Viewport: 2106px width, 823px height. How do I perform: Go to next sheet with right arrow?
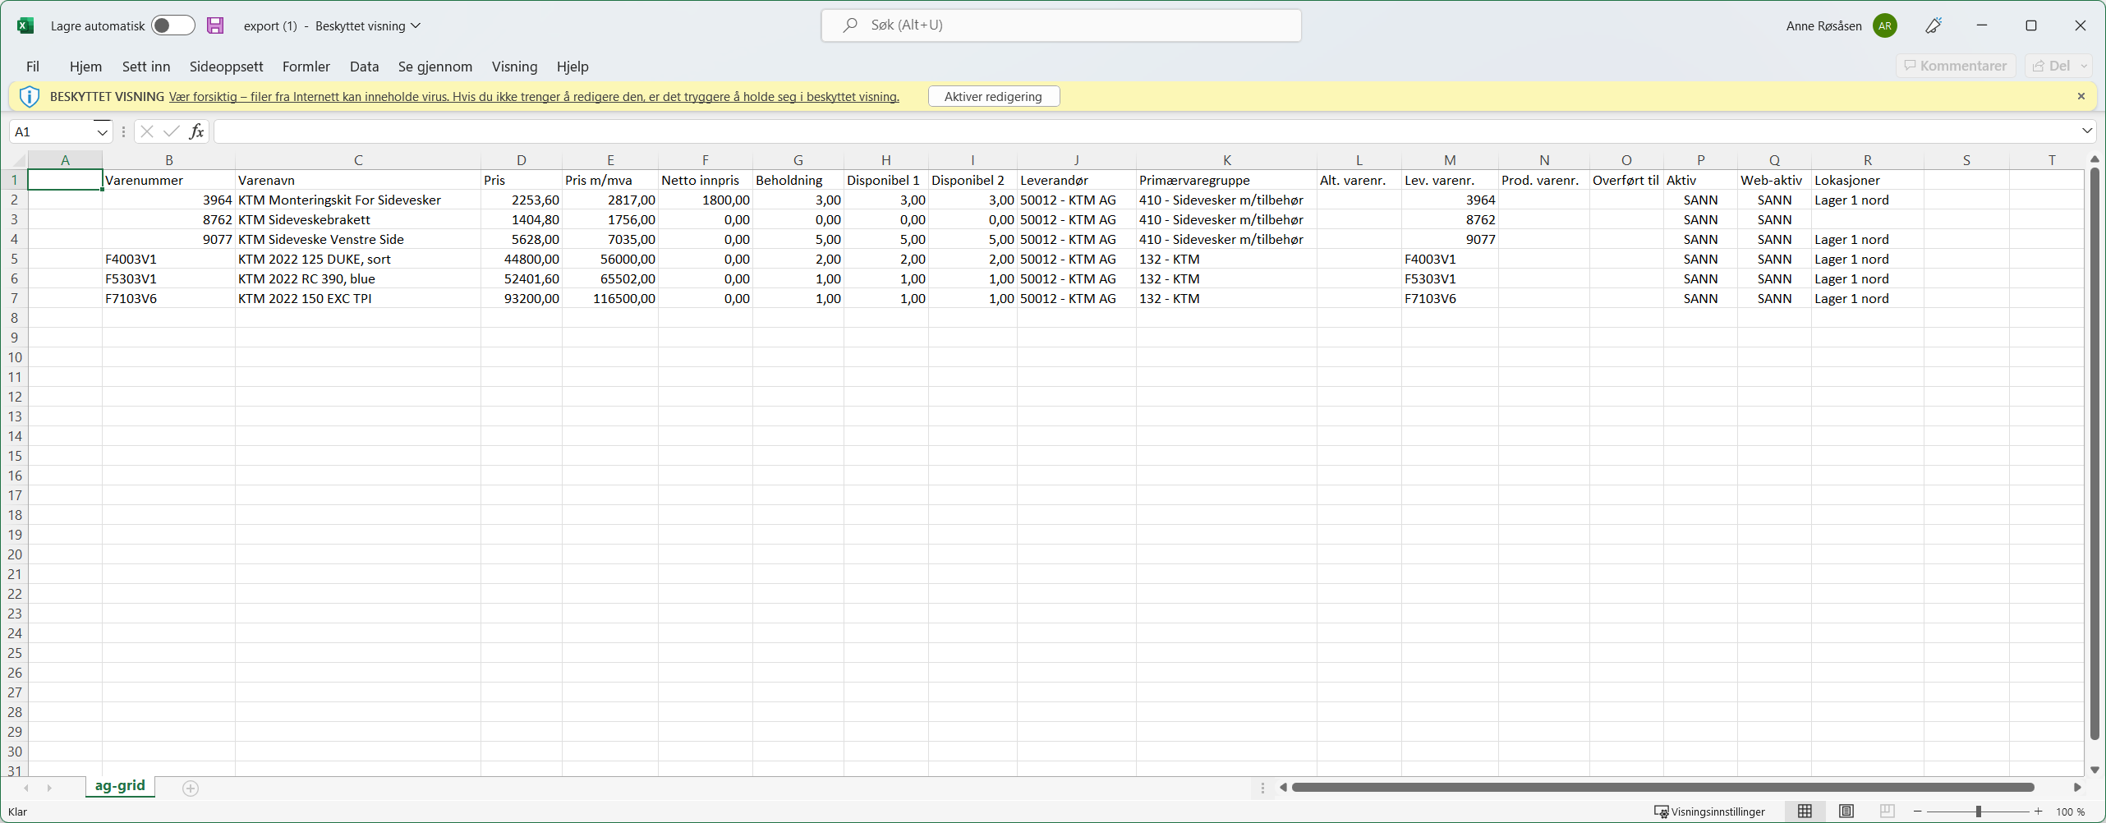coord(49,789)
